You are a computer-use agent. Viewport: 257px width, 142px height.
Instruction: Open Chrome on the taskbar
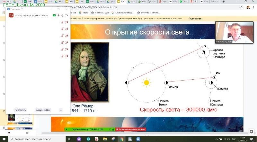pos(122,139)
